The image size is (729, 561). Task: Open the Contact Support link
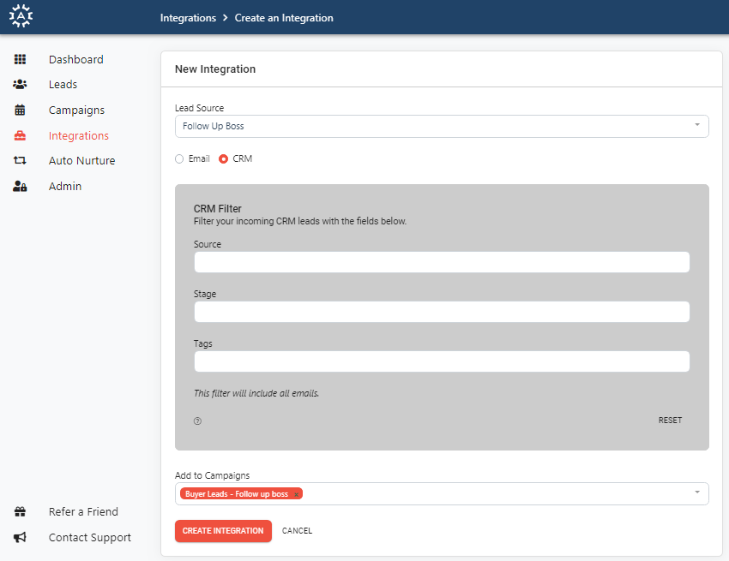point(90,537)
